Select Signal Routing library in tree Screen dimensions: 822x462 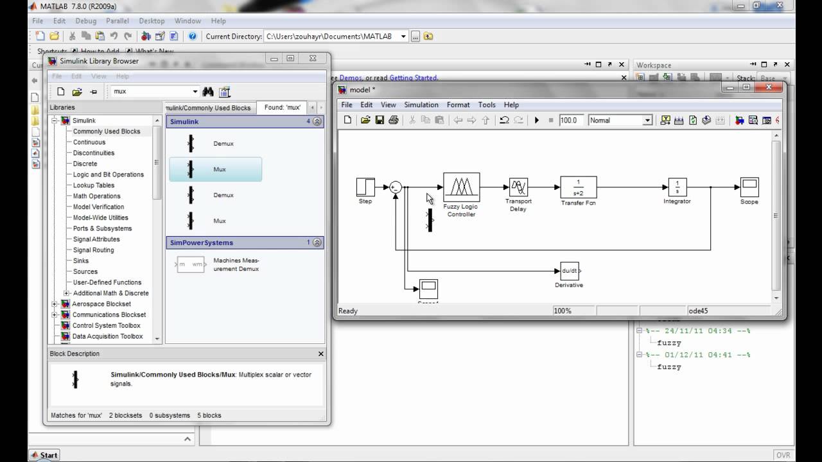[x=93, y=250]
